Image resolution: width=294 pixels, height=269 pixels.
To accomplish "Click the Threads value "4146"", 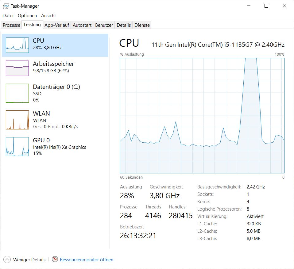I will [153, 216].
